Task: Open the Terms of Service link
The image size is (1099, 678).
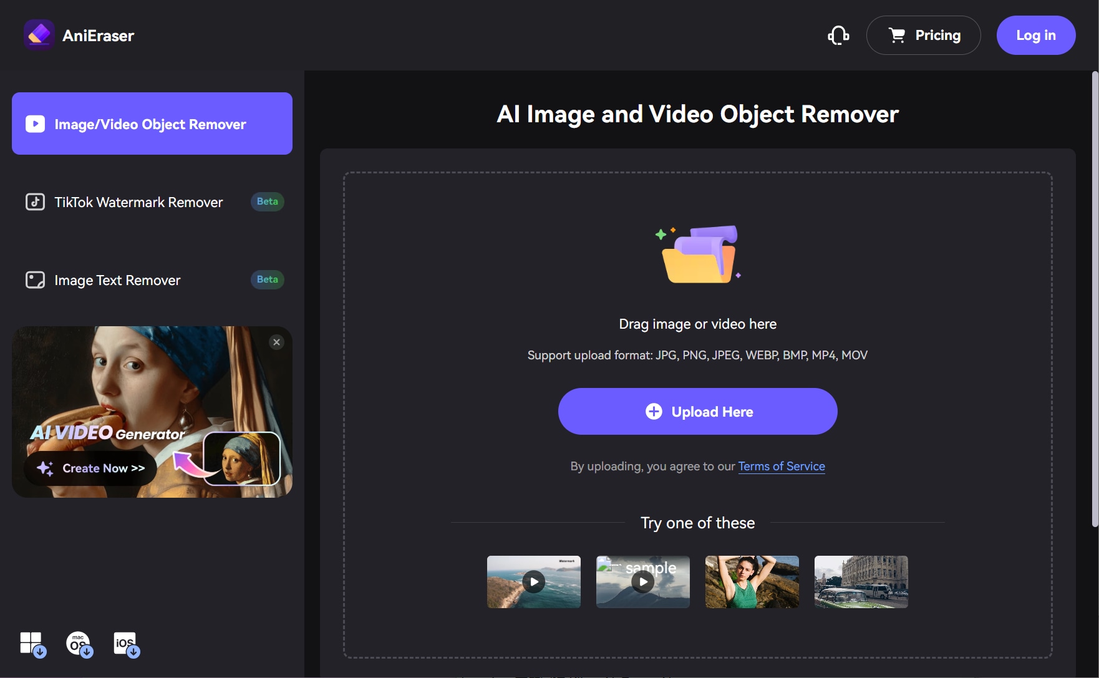Action: [x=781, y=466]
